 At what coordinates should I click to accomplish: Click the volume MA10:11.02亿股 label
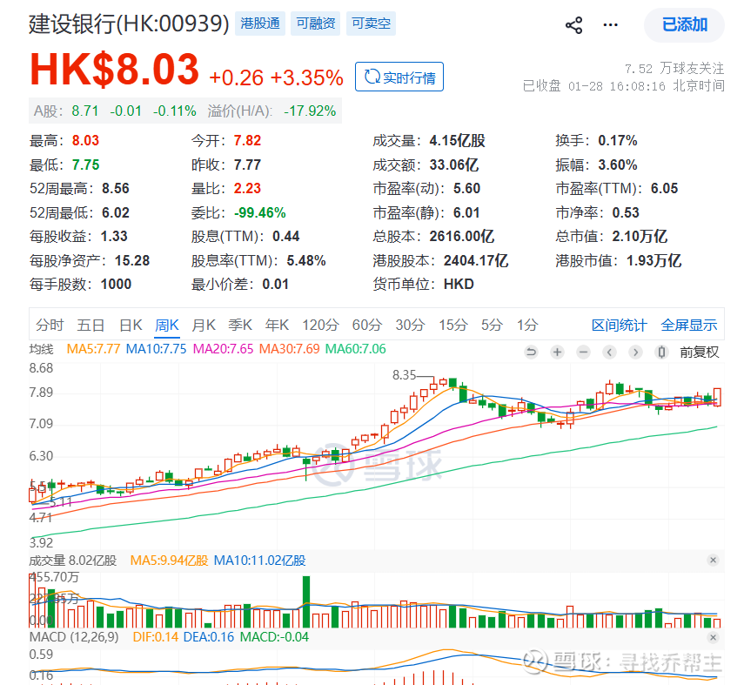pyautogui.click(x=260, y=561)
